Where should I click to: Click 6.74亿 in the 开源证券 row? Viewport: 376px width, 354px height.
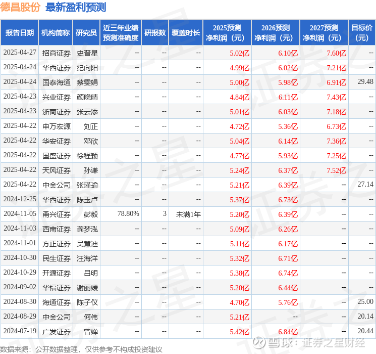coord(288,273)
